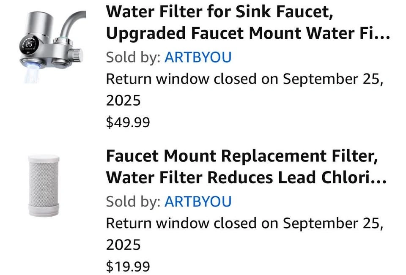The height and width of the screenshot is (275, 406).
Task: Click the "2025" year above the $49.99 price
Action: point(123,101)
